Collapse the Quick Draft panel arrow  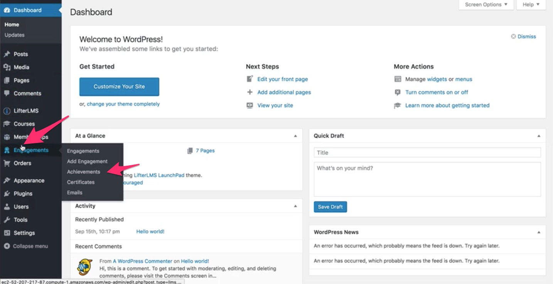tap(539, 136)
